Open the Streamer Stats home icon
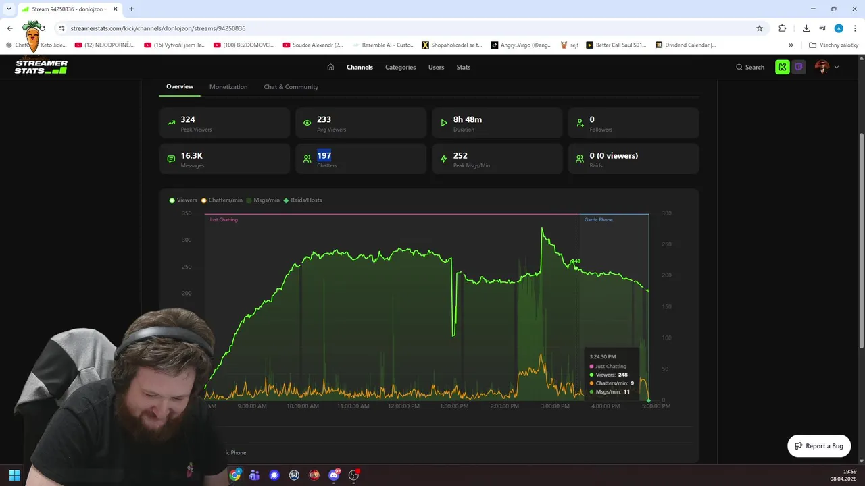The image size is (865, 486). 330,67
